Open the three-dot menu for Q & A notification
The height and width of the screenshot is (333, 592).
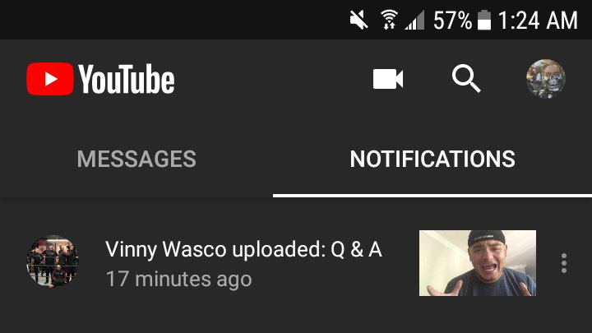pyautogui.click(x=564, y=263)
